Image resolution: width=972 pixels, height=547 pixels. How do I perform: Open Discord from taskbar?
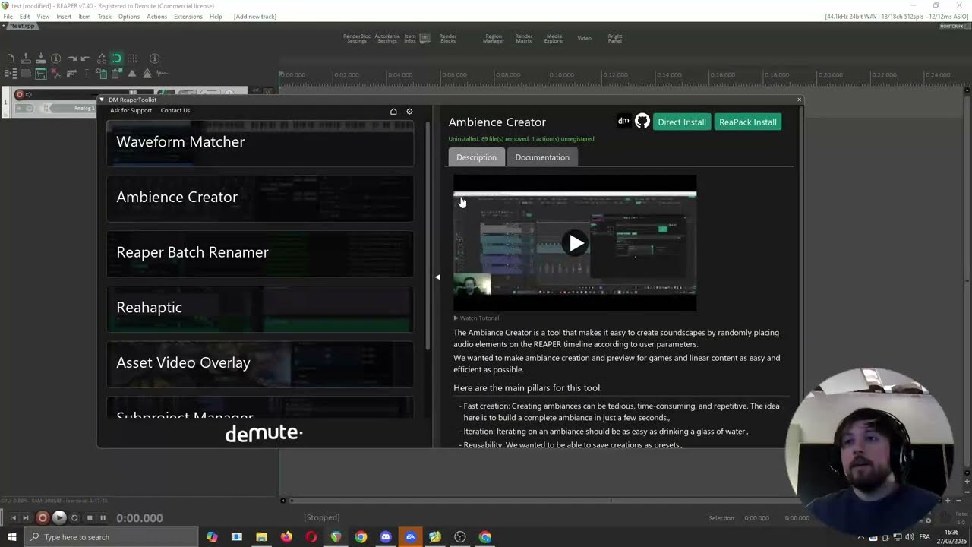(386, 537)
